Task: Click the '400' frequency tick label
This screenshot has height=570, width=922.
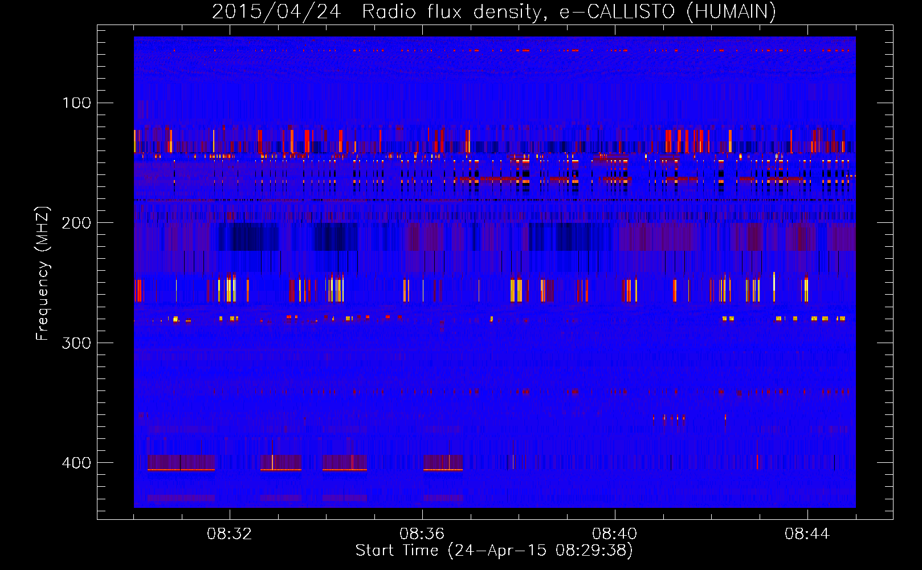Action: (x=76, y=463)
